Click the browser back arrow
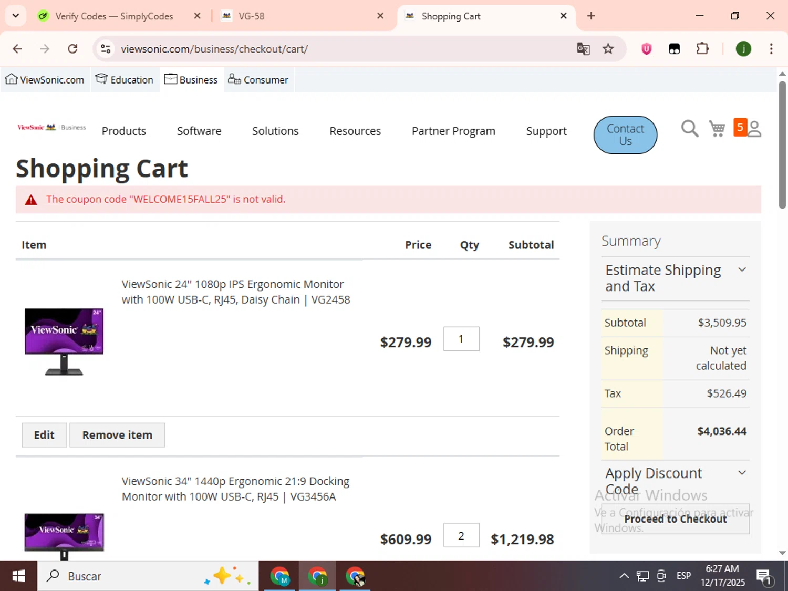The width and height of the screenshot is (788, 591). point(17,49)
